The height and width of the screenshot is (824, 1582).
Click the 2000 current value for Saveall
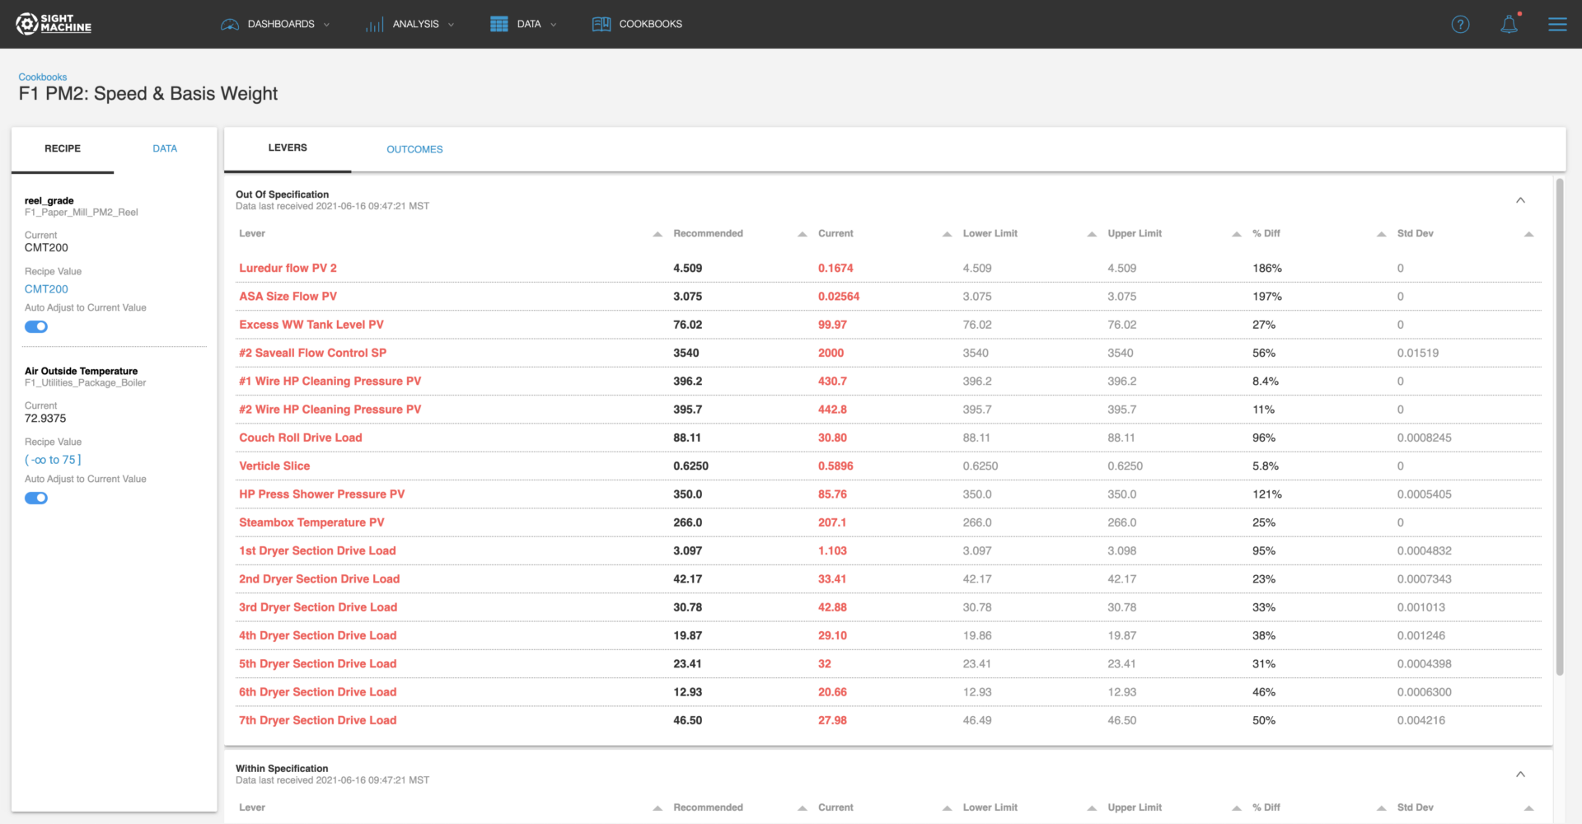point(831,353)
